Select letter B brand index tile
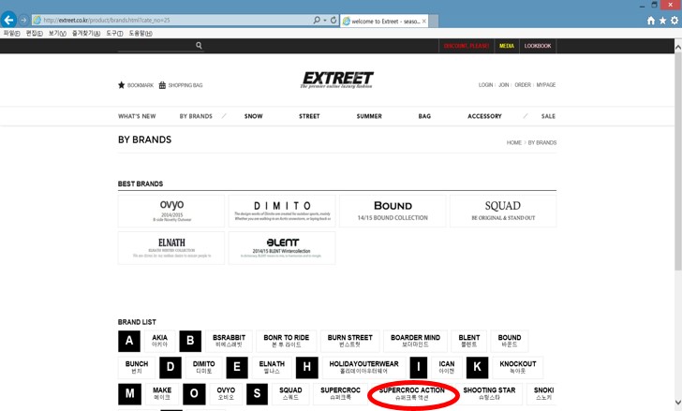 (x=190, y=341)
